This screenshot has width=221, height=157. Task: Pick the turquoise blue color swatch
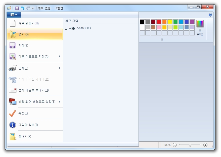tap(181, 22)
